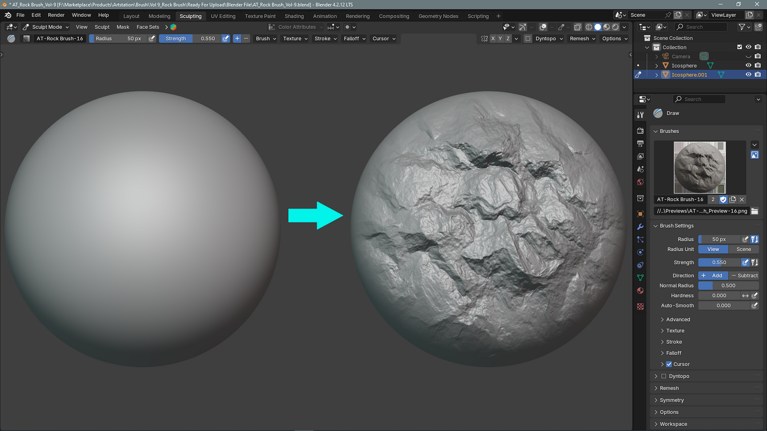Open the Texture properties checkerboard tab
This screenshot has width=767, height=431.
pyautogui.click(x=640, y=306)
